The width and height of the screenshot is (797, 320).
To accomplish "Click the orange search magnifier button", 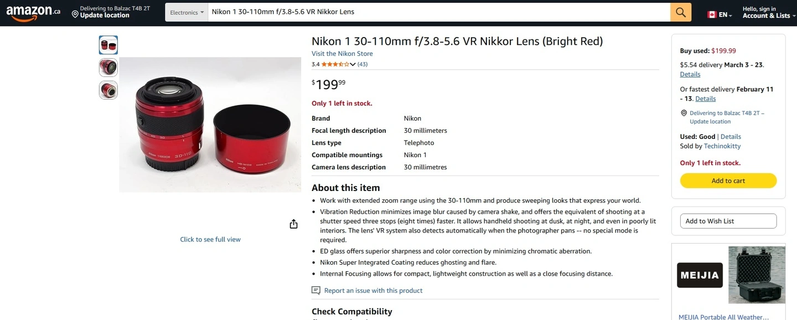I will 681,12.
